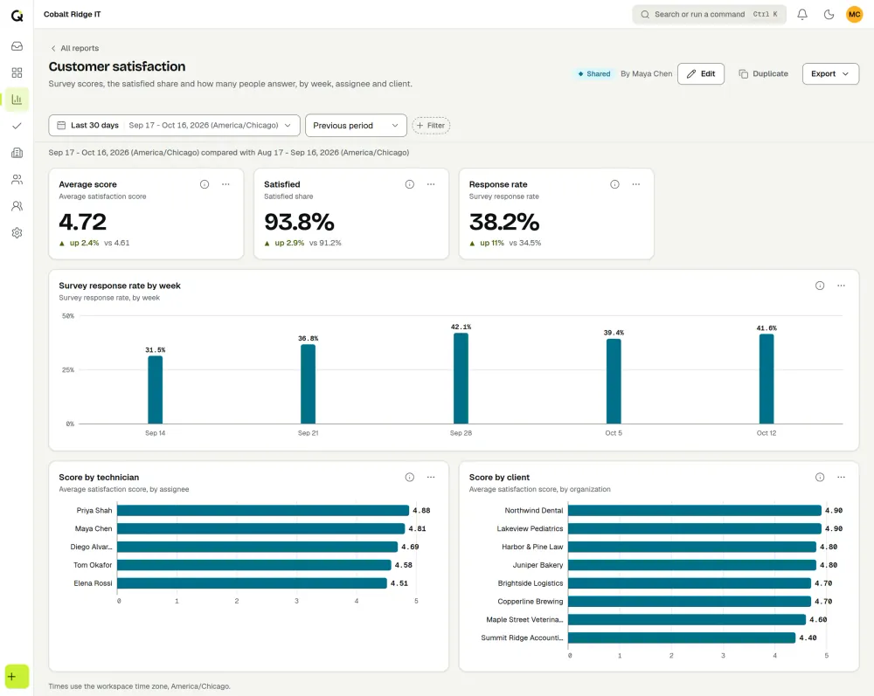
Task: Click the Shared status badge
Action: pos(593,73)
